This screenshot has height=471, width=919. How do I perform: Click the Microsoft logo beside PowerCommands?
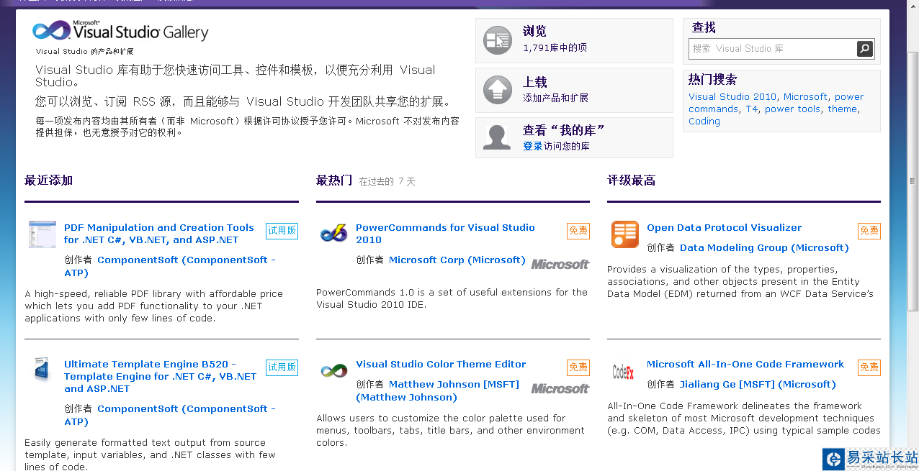560,264
